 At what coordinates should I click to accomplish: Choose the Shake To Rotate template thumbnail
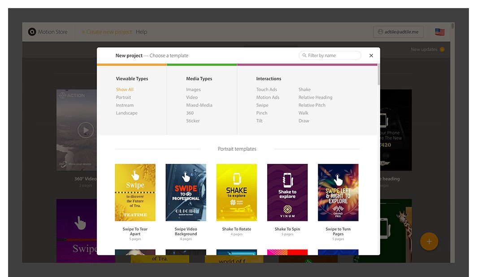click(237, 192)
